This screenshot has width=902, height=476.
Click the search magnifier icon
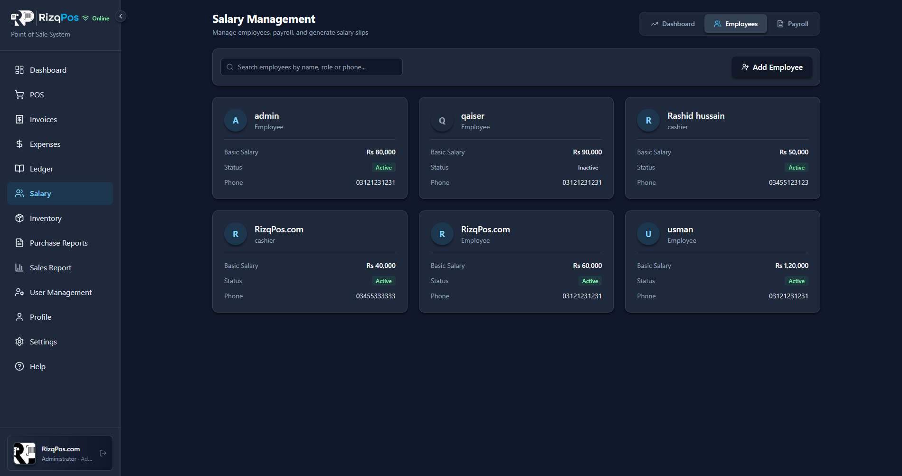click(230, 67)
